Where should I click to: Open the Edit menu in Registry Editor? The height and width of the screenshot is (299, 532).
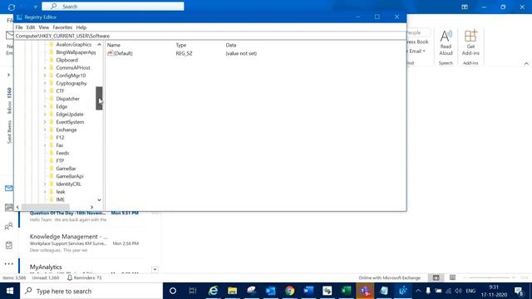31,27
